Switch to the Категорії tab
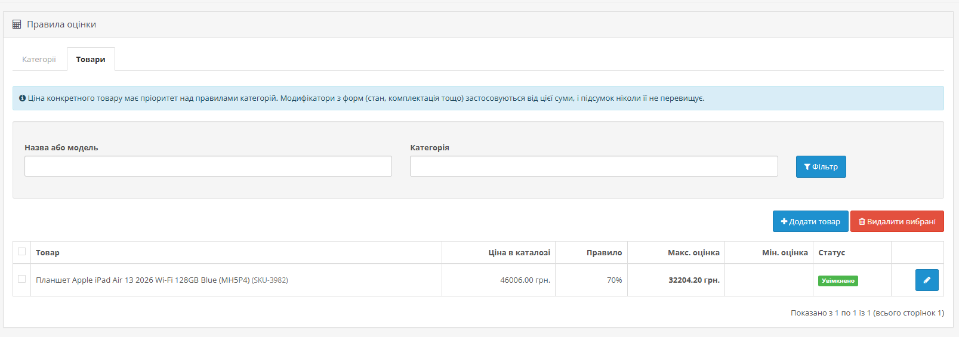959x337 pixels. [x=39, y=59]
